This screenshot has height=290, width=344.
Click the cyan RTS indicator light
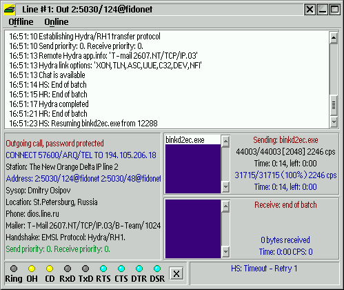(103, 269)
